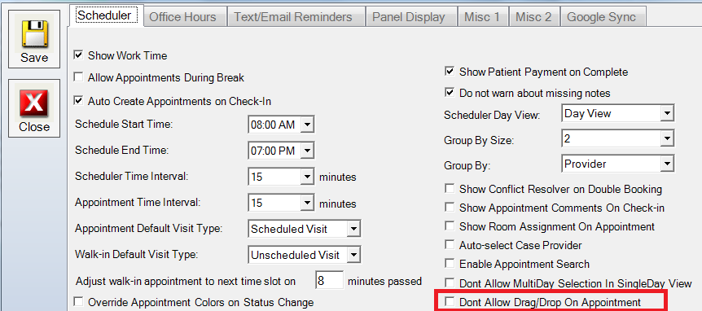Uncheck Show Work Time
The image size is (702, 311).
click(79, 55)
